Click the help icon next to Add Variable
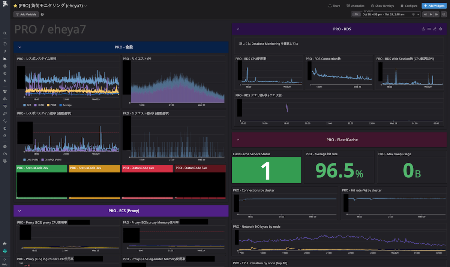 pos(42,14)
